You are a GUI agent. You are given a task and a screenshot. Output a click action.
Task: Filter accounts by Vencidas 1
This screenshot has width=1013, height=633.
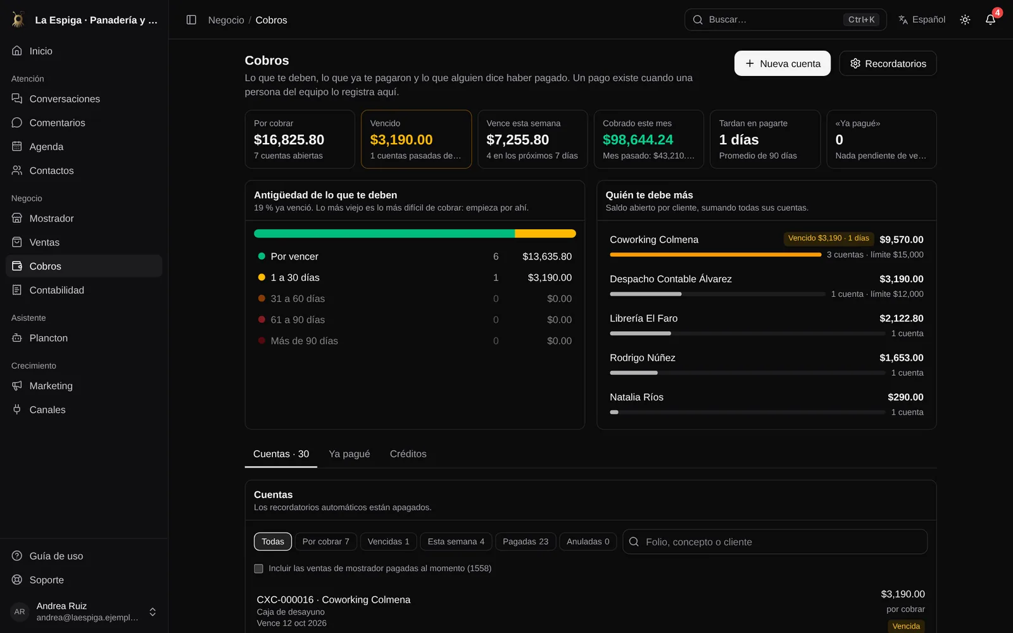pyautogui.click(x=388, y=542)
